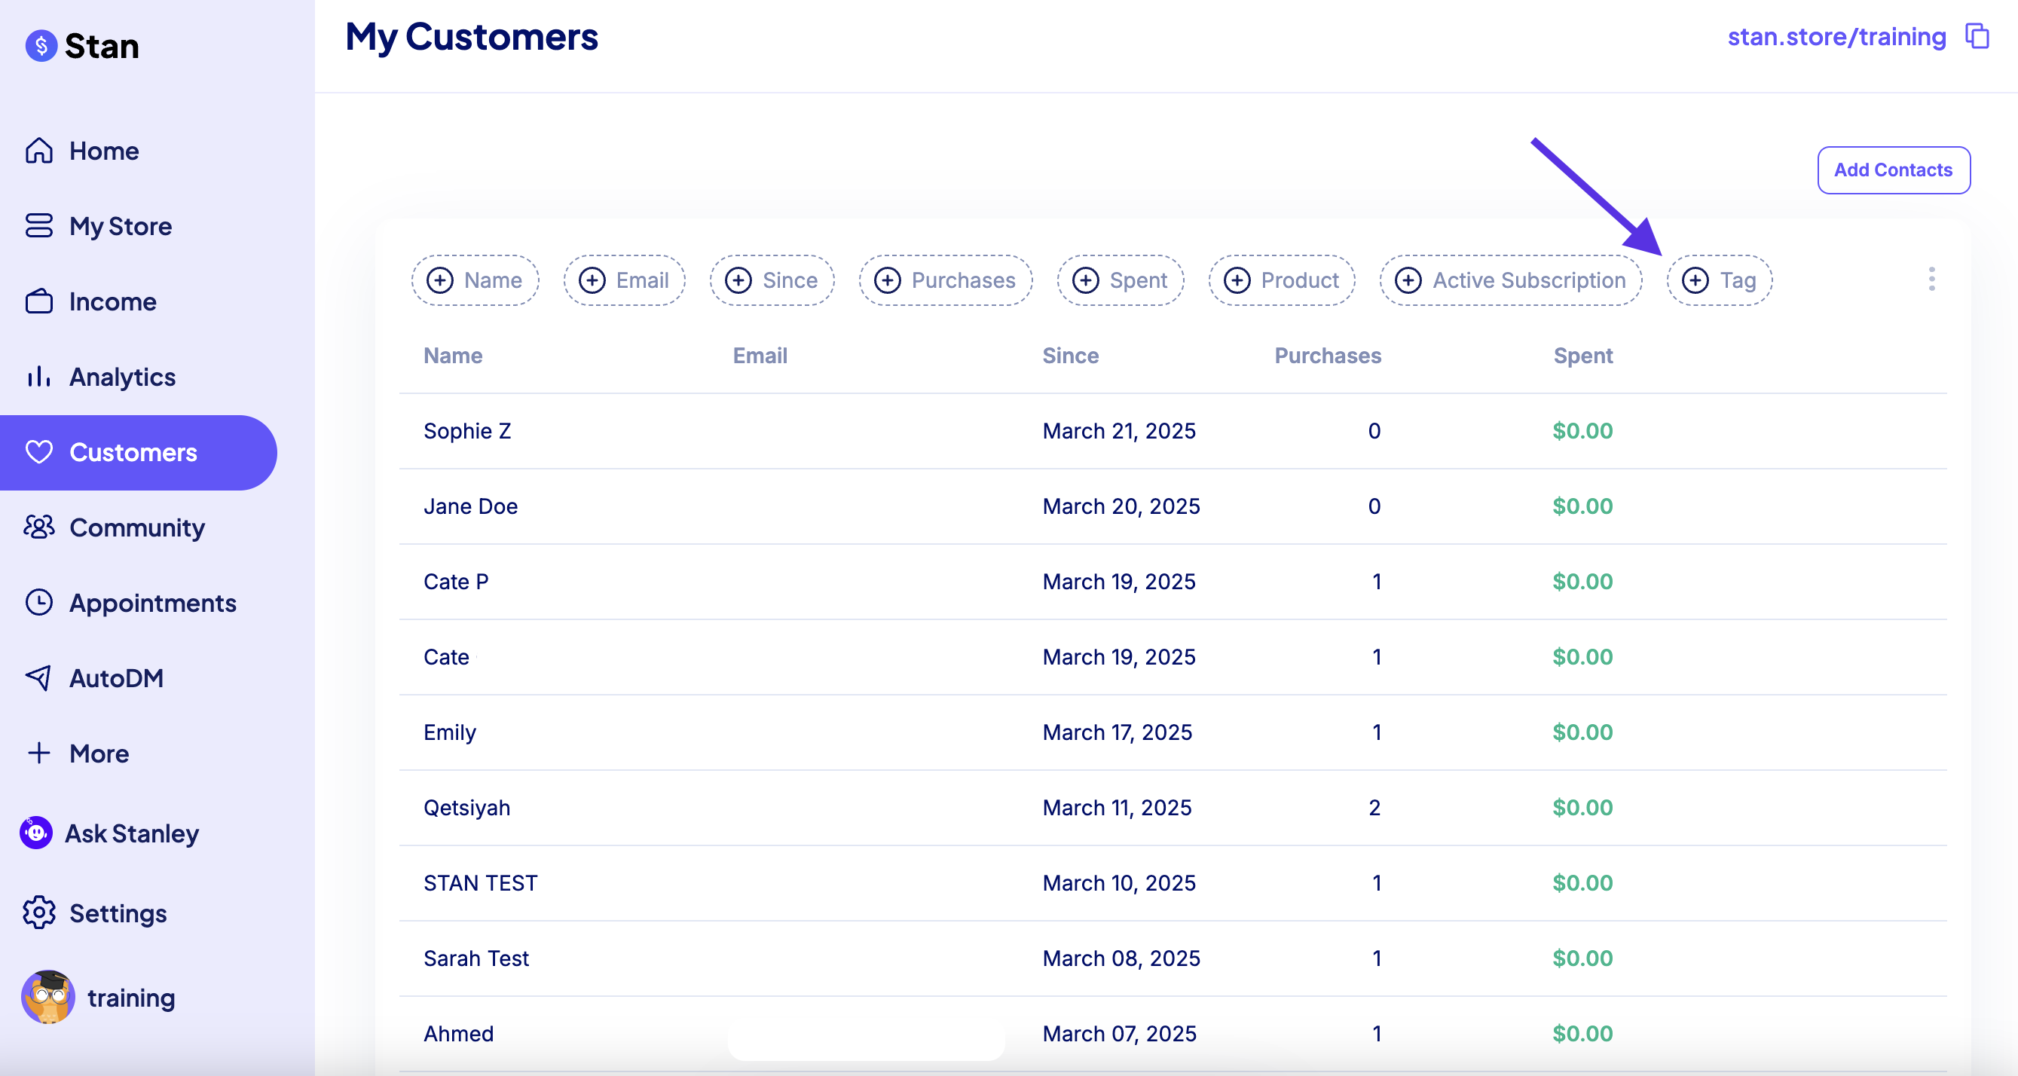Click the Add Contacts button
Viewport: 2018px width, 1076px height.
point(1894,170)
